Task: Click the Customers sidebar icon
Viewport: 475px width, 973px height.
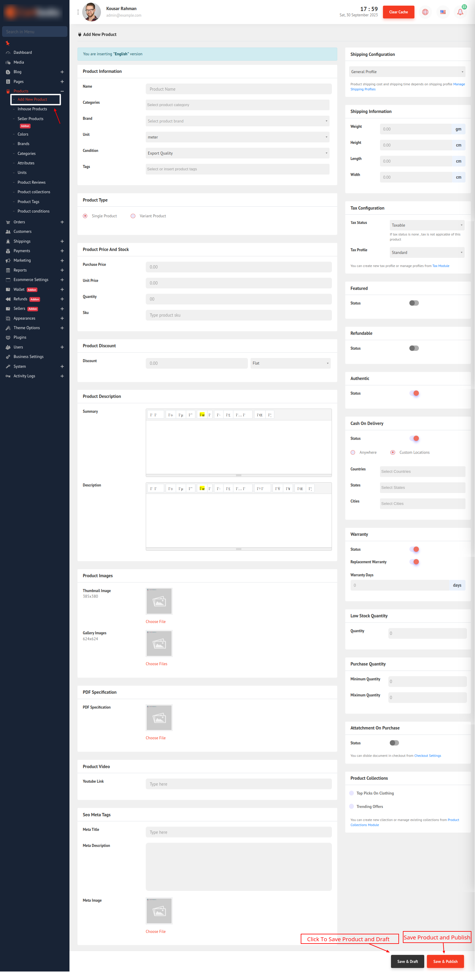Action: coord(8,232)
